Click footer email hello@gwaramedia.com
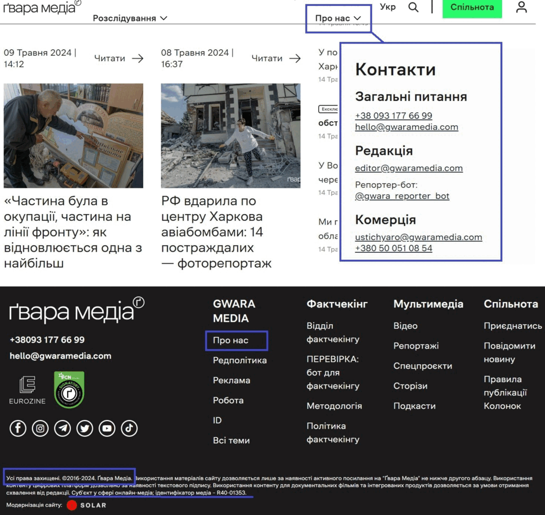This screenshot has height=515, width=545. (x=60, y=356)
